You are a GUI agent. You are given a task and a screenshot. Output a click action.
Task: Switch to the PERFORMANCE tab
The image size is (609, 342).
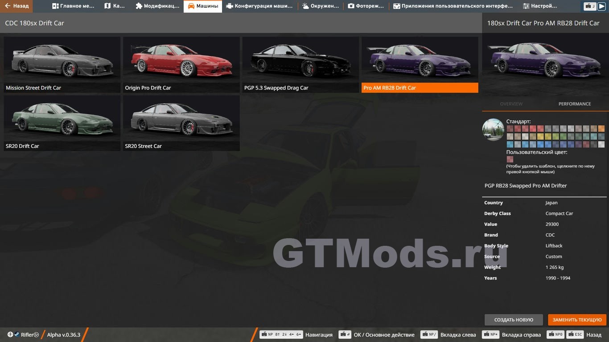(575, 104)
